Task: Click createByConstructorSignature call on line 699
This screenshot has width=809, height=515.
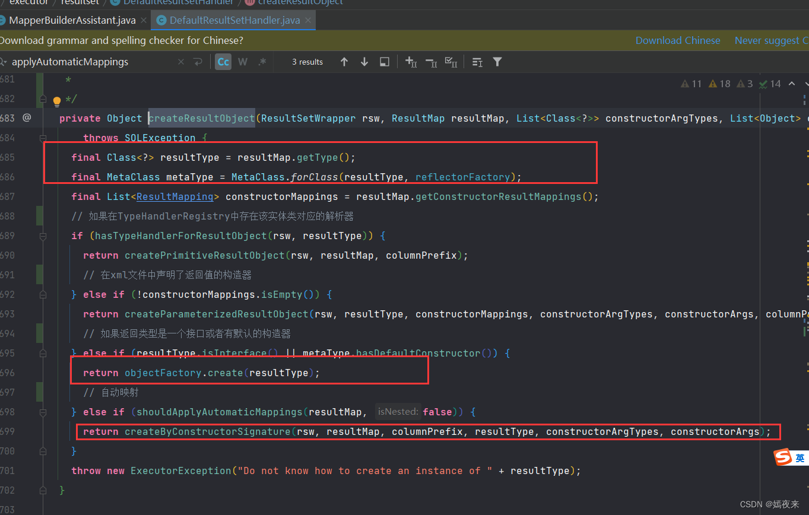Action: click(x=208, y=431)
